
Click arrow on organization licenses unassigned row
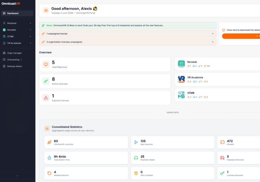(213, 42)
